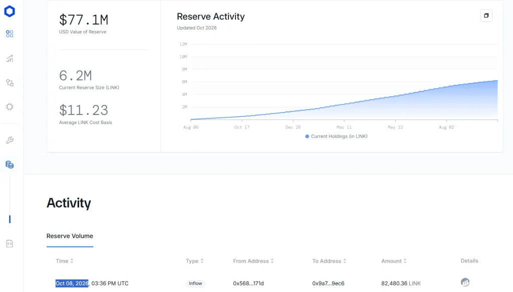Click the $11.23 average cost basis
Viewport: 513px width, 292px height.
[84, 110]
